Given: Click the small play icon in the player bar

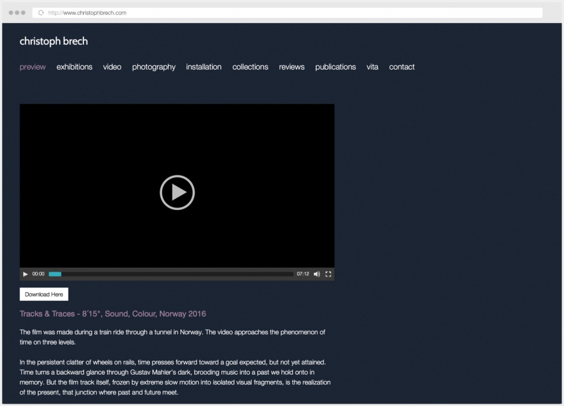Looking at the screenshot, I should click(25, 274).
